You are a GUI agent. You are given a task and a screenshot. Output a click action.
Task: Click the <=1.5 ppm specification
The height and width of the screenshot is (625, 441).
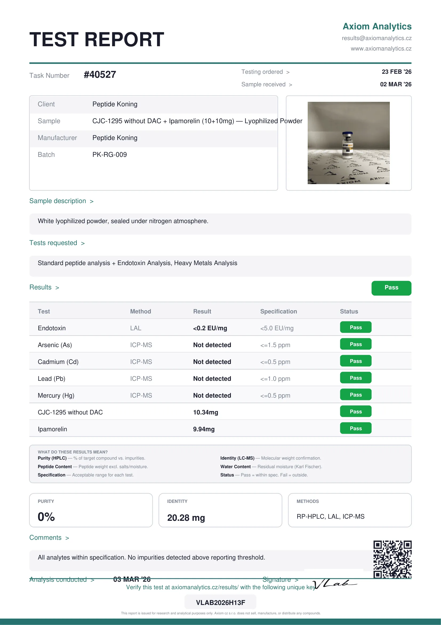pos(275,345)
